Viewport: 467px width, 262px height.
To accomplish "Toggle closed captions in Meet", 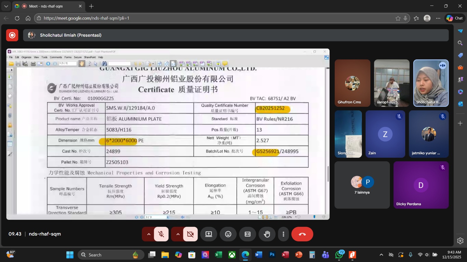I will (x=248, y=234).
